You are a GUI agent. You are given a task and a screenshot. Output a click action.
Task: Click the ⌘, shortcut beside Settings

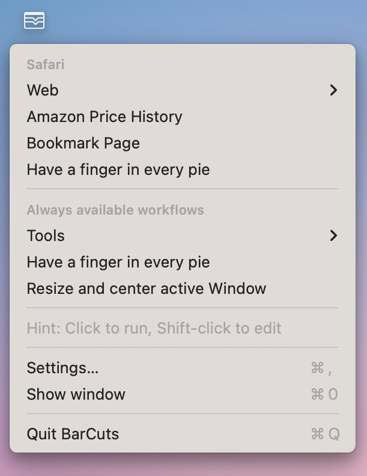322,368
